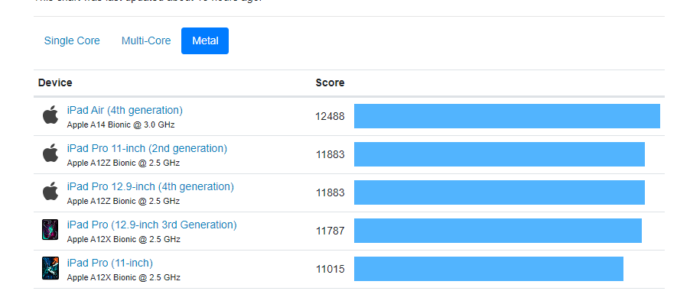Switch to the Single Core tab
The image size is (690, 291).
[72, 41]
